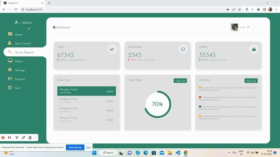Click the webcam person icon in recorder

tap(30, 137)
